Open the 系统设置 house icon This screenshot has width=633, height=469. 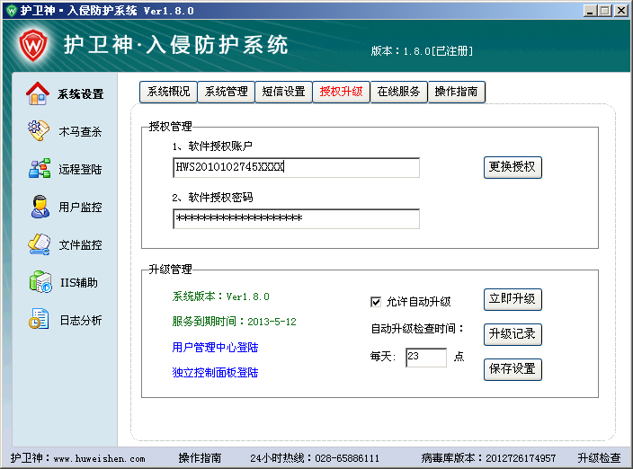click(38, 93)
